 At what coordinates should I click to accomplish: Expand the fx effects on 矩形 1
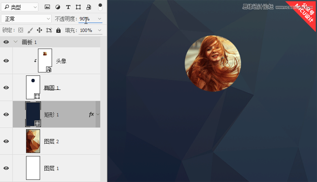98,114
